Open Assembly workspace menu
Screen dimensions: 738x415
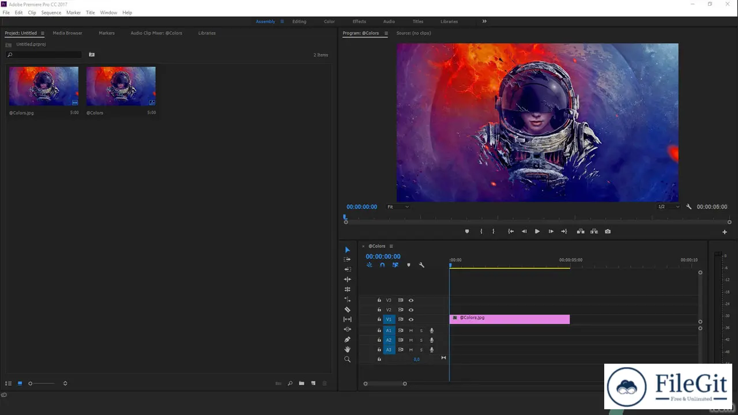click(x=282, y=21)
